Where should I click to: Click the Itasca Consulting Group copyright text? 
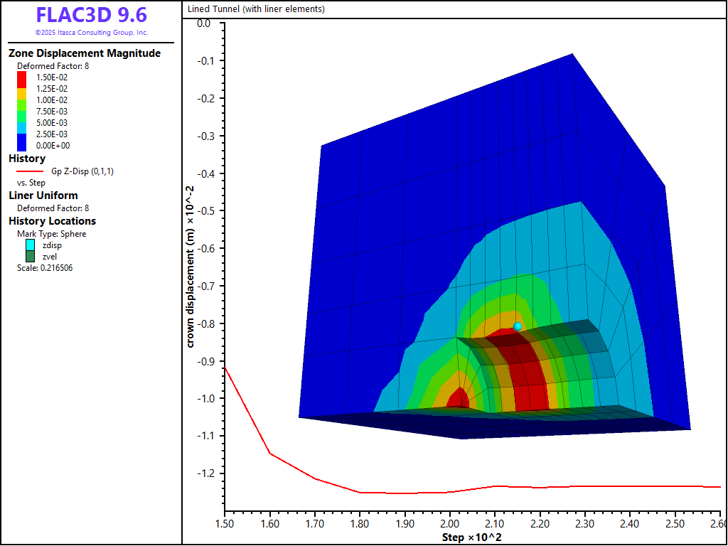[91, 33]
